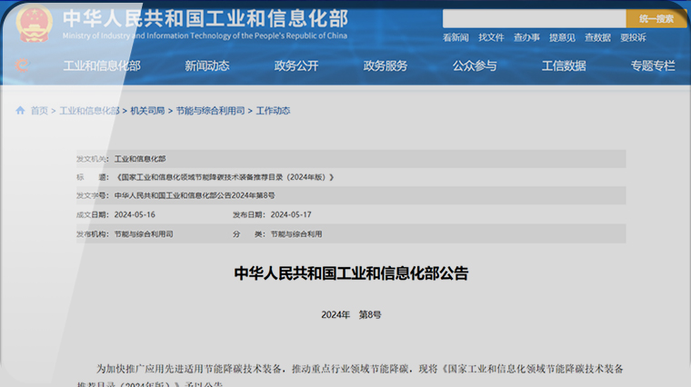Viewport: 691px width, 387px height.
Task: Open the 工业和信息化部 breadcrumb link
Action: [89, 111]
